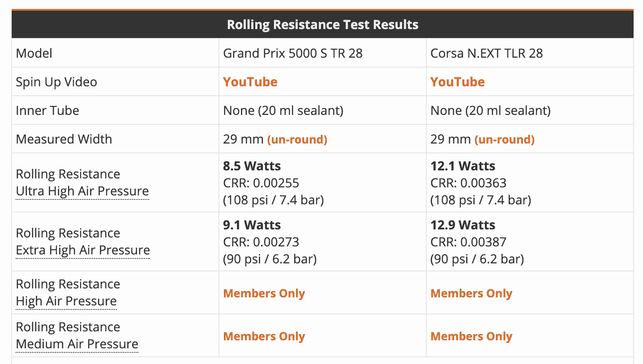Image resolution: width=643 pixels, height=364 pixels.
Task: Select CRR: 0.00255 text
Action: (261, 183)
